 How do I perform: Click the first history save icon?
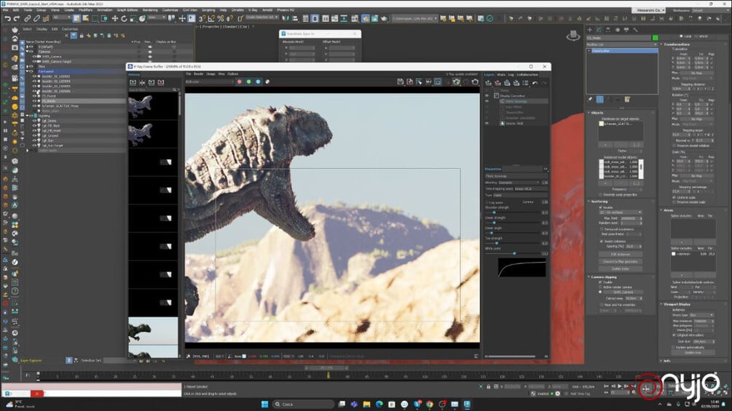[x=133, y=82]
